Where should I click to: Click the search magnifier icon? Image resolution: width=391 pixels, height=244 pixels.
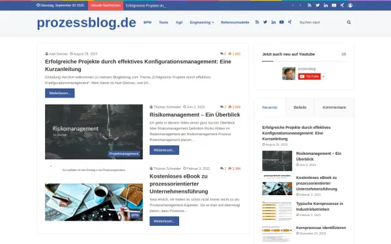(x=349, y=22)
